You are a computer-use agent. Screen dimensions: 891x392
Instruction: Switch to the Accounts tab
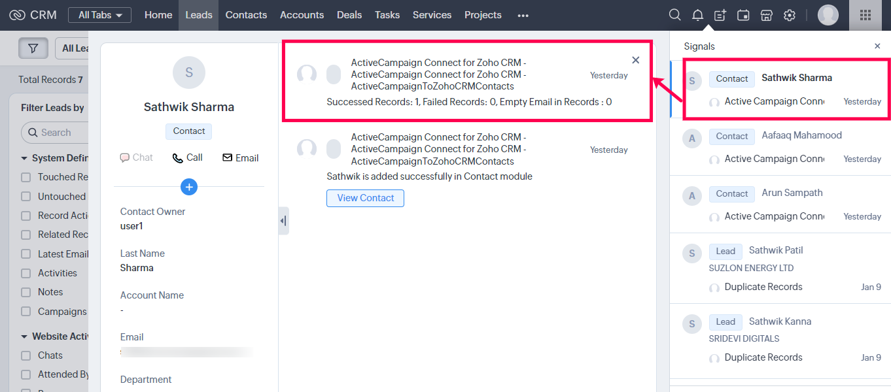(302, 15)
